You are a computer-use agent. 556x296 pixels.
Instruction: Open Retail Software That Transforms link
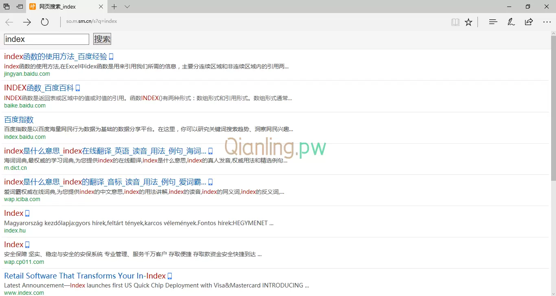[85, 276]
